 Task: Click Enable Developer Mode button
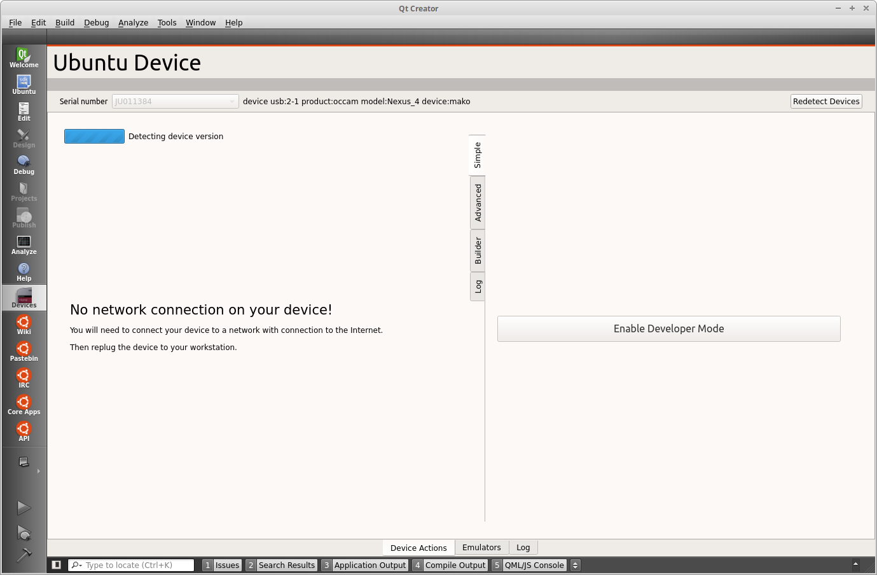668,328
